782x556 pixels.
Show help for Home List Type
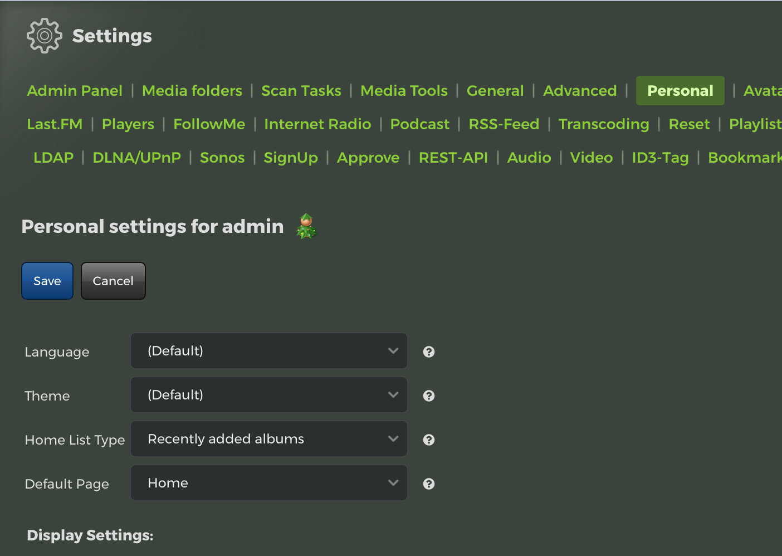429,440
